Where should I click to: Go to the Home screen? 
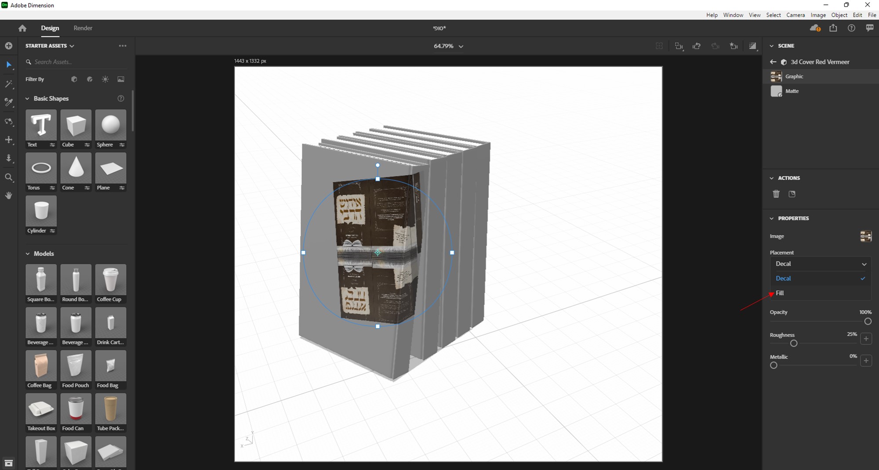coord(22,28)
